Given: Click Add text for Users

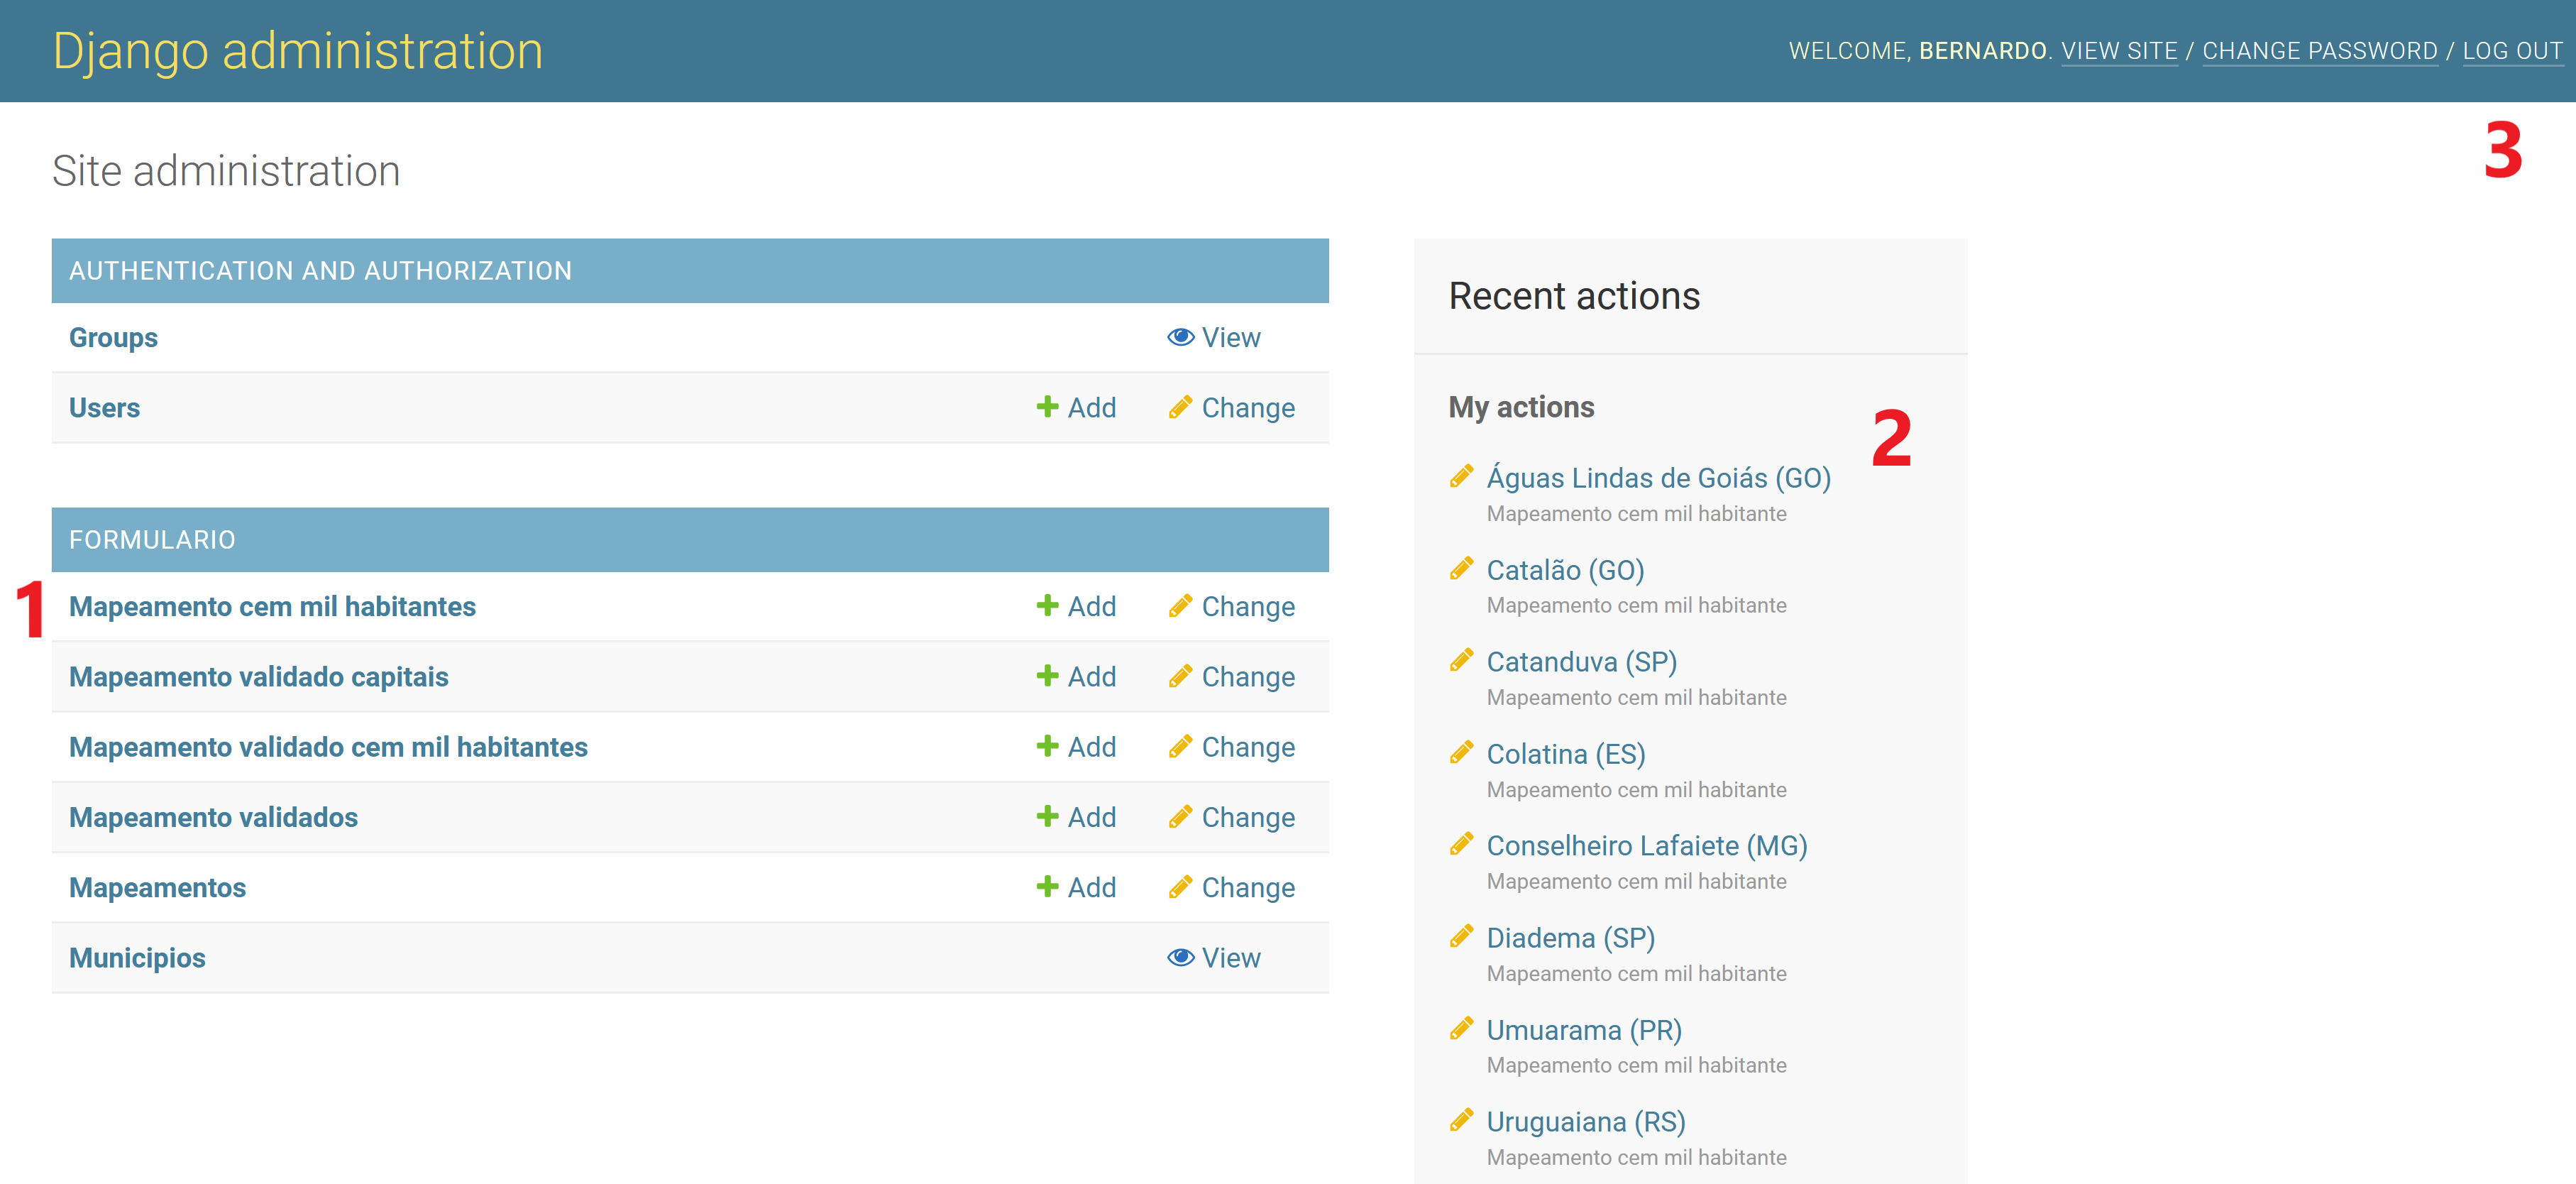Looking at the screenshot, I should click(1092, 408).
